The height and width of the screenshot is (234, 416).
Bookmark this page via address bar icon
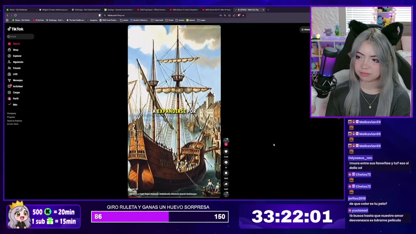99,15
